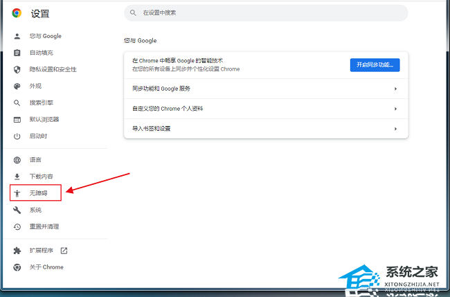Click into the 在设置中搜索 search field
This screenshot has height=297, width=450.
[266, 13]
